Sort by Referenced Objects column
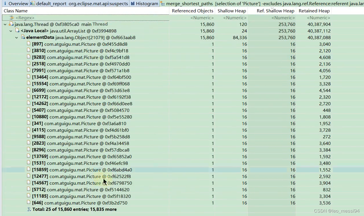Image resolution: width=364 pixels, height=216 pixels. 193,11
